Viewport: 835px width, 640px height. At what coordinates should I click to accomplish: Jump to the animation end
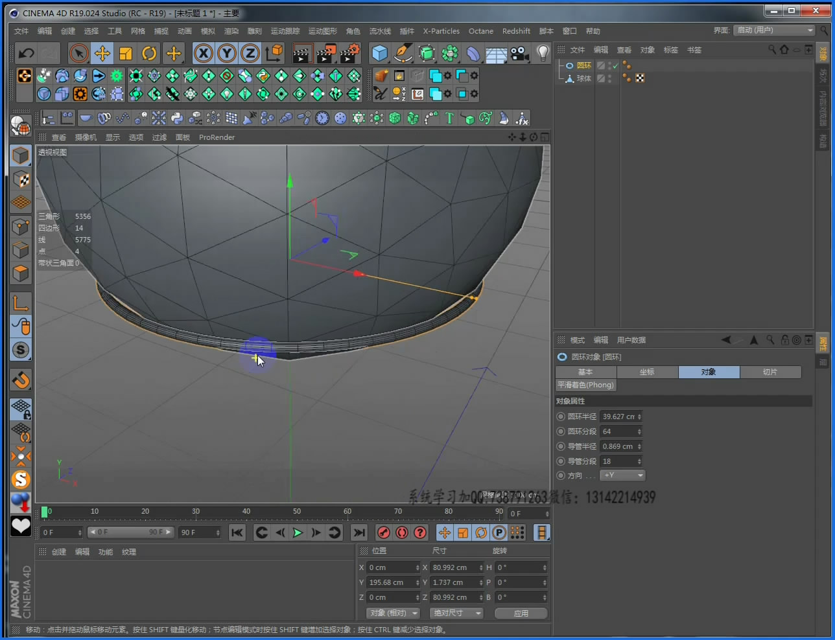pos(359,532)
